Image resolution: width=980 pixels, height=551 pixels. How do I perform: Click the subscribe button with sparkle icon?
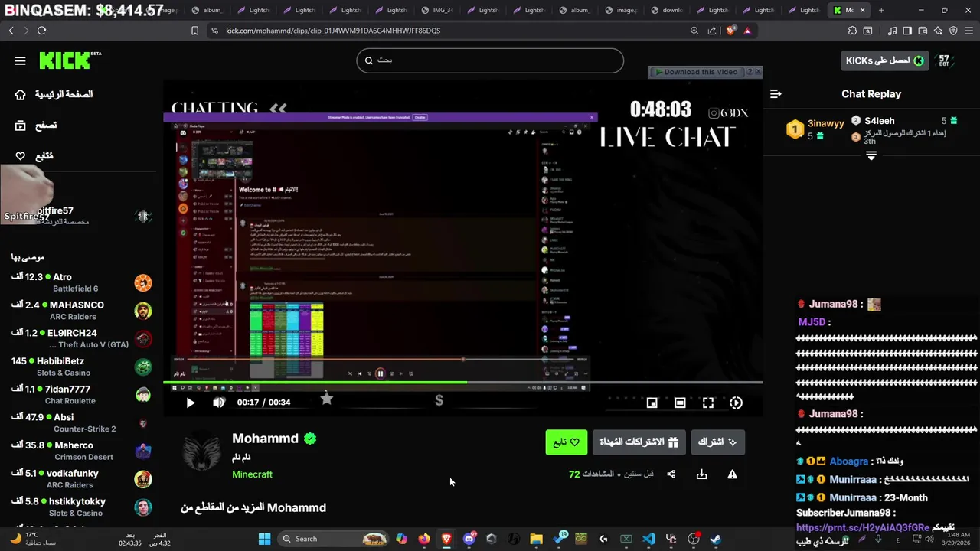717,442
